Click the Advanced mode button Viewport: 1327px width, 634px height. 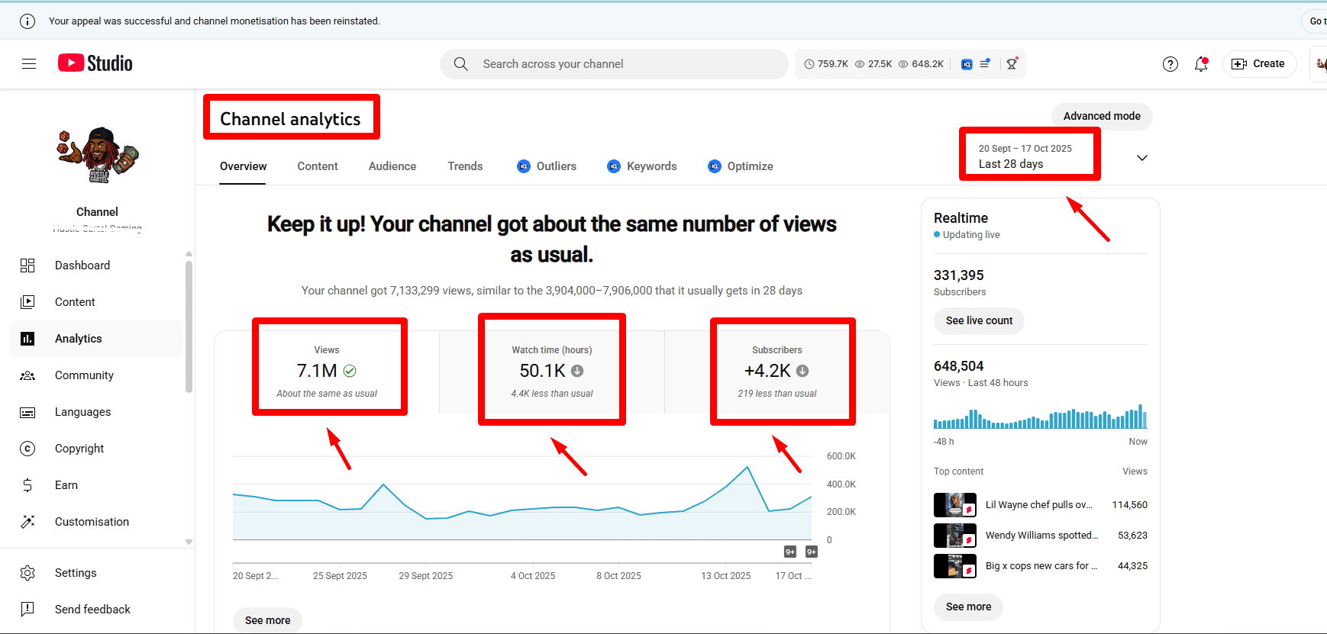[x=1102, y=116]
